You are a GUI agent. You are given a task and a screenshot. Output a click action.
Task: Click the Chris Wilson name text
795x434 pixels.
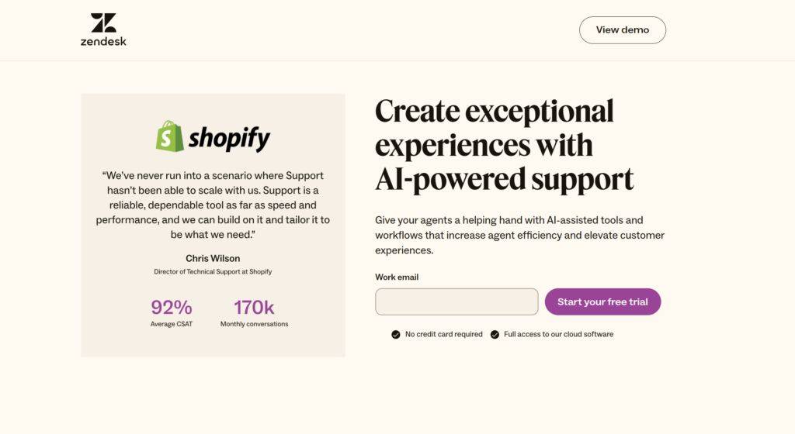(213, 259)
